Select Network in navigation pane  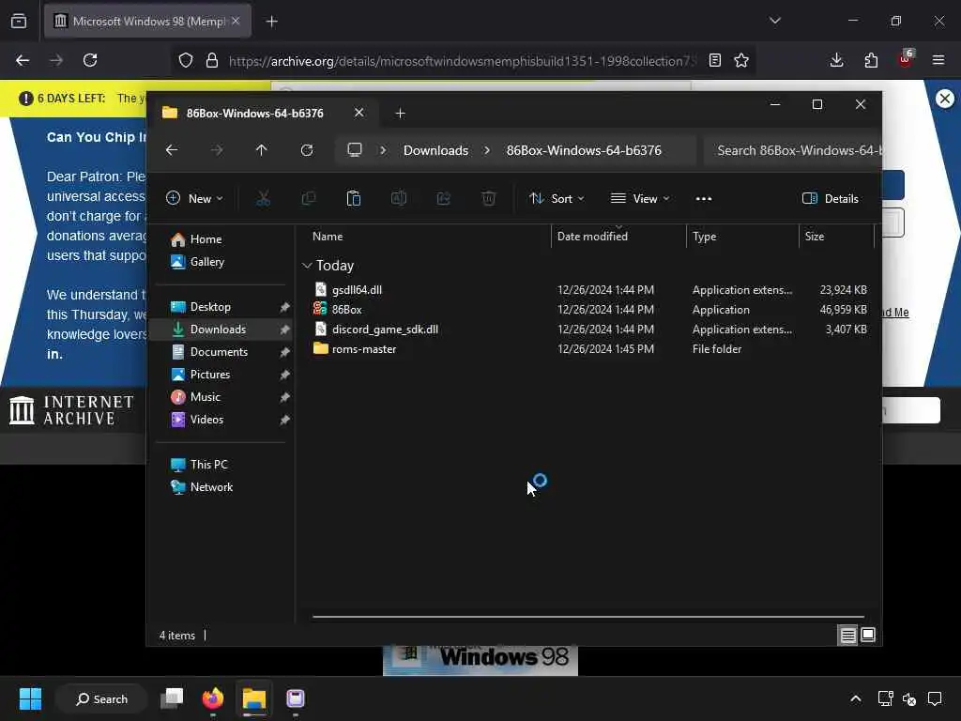click(x=211, y=487)
